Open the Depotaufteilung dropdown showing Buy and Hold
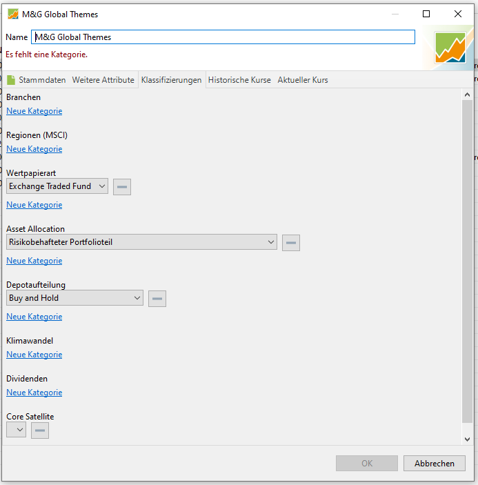 [x=74, y=298]
